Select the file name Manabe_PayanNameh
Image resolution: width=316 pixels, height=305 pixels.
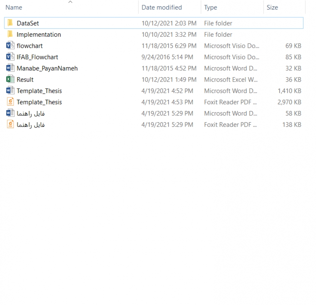[47, 68]
